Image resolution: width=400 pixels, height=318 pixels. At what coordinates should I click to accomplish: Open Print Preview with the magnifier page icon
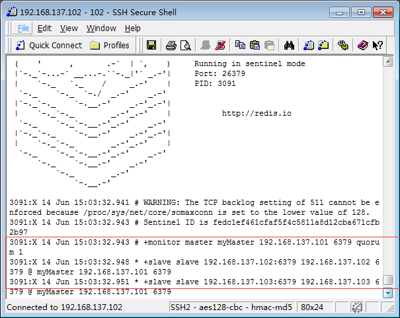point(186,46)
